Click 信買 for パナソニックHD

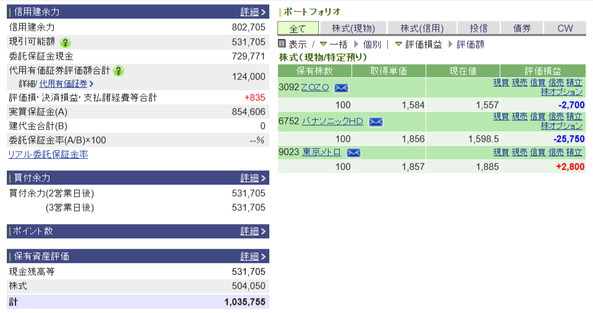coord(537,117)
